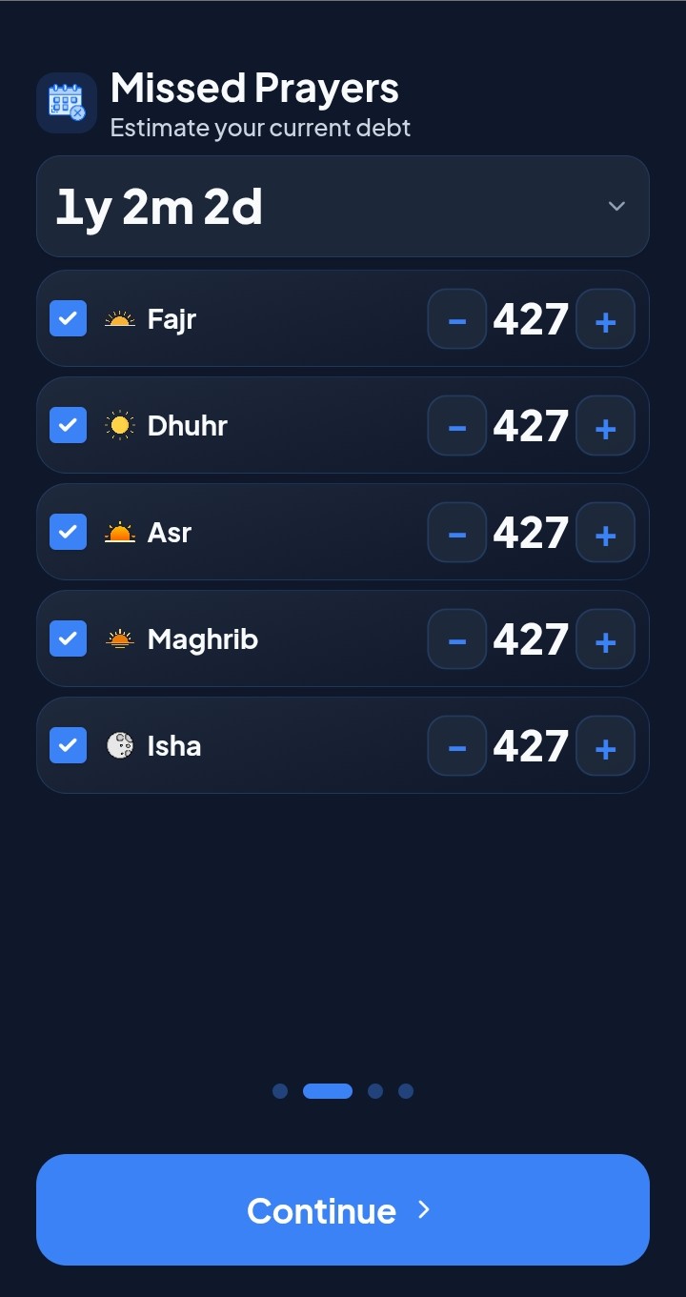Go to the first onboarding page dot
686x1297 pixels.
pos(280,1091)
